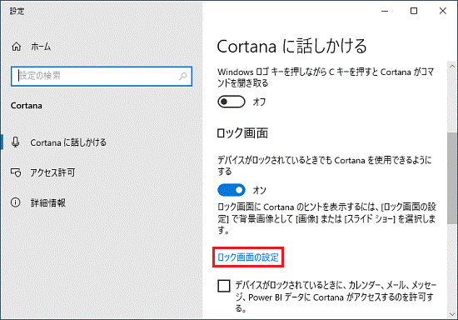458x320 pixels.
Task: Open the ロック画面の設定 link
Action: pos(248,257)
